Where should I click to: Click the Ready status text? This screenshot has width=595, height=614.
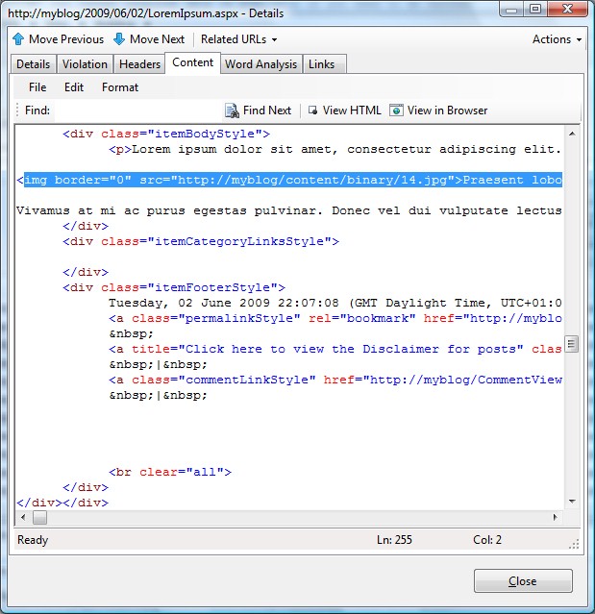click(33, 540)
